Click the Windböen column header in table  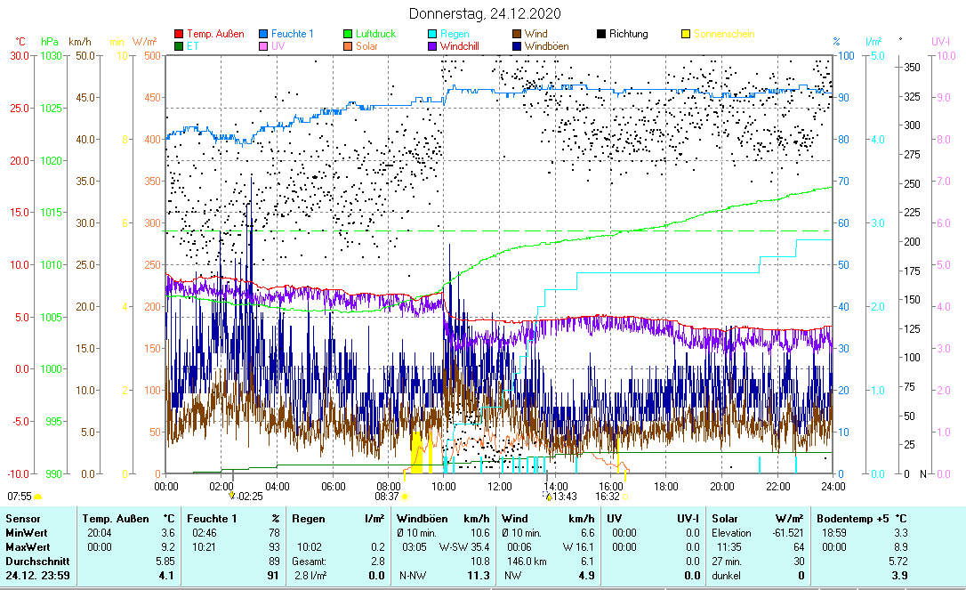coord(422,518)
